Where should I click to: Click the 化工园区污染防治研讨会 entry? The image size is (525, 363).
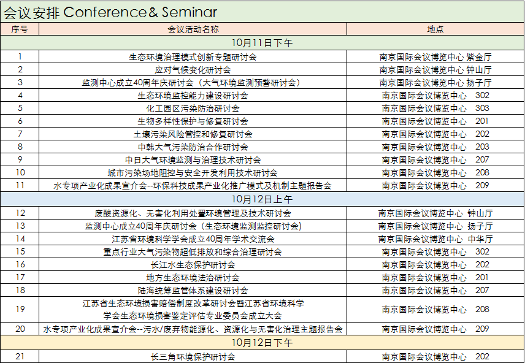click(193, 109)
